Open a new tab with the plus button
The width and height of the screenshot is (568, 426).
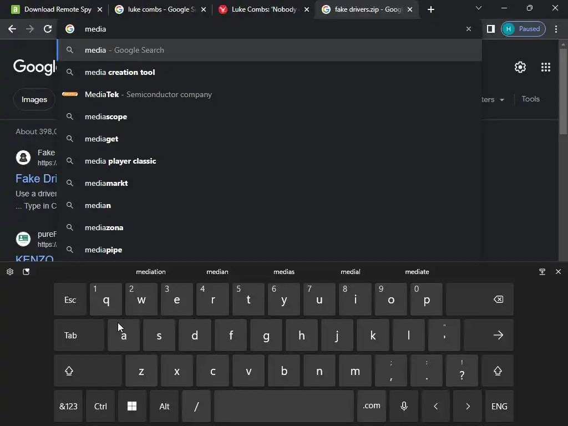[x=430, y=9]
